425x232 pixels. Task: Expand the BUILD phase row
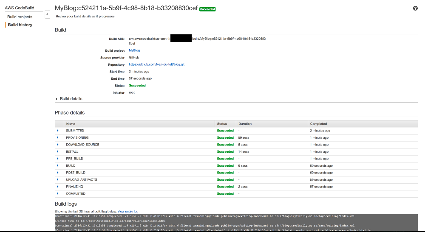pos(57,165)
